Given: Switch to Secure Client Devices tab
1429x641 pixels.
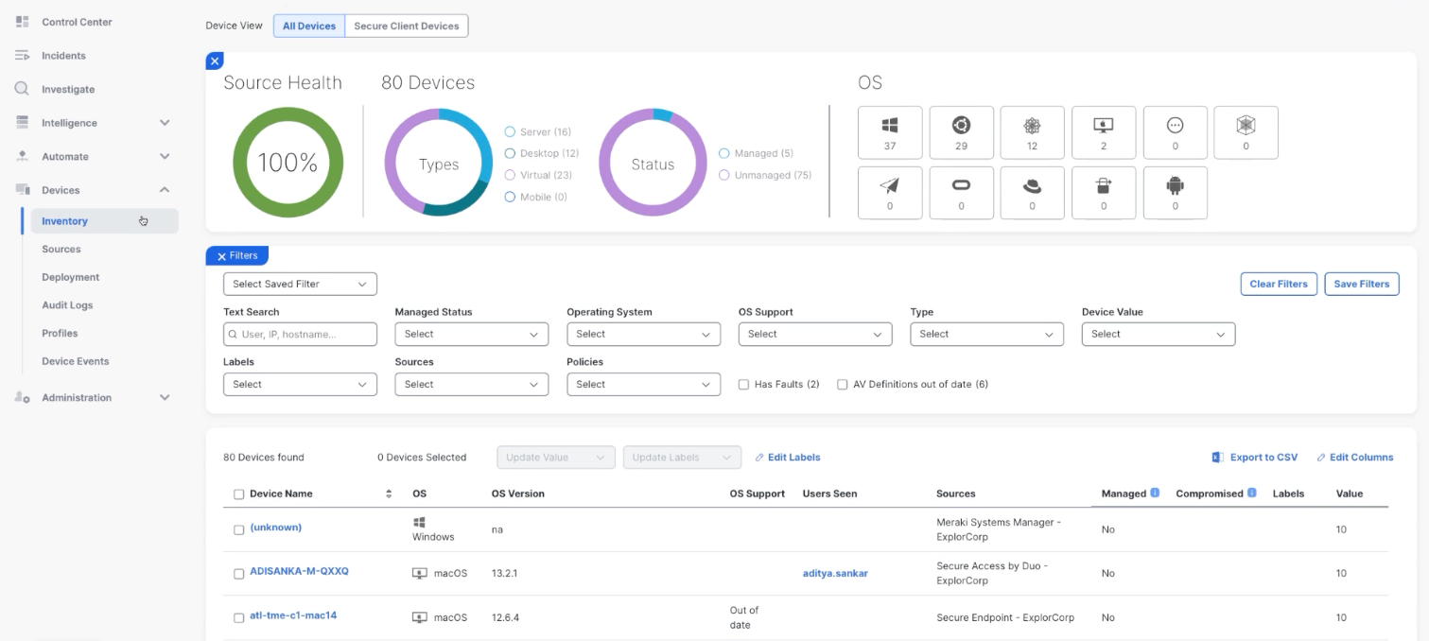Looking at the screenshot, I should tap(406, 26).
